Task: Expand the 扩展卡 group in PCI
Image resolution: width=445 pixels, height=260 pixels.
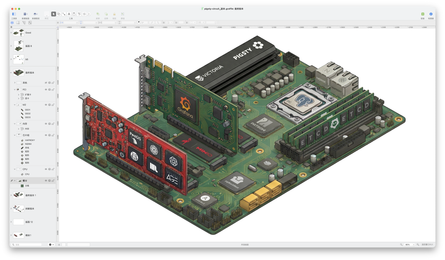Action: [19, 94]
